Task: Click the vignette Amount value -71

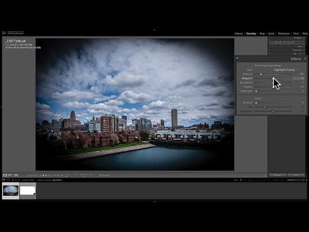Action: click(301, 74)
